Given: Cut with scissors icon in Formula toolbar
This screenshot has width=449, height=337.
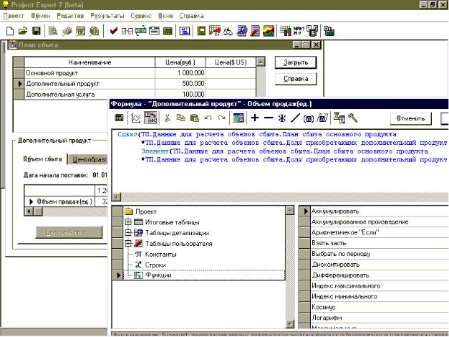Looking at the screenshot, I should click(x=168, y=118).
